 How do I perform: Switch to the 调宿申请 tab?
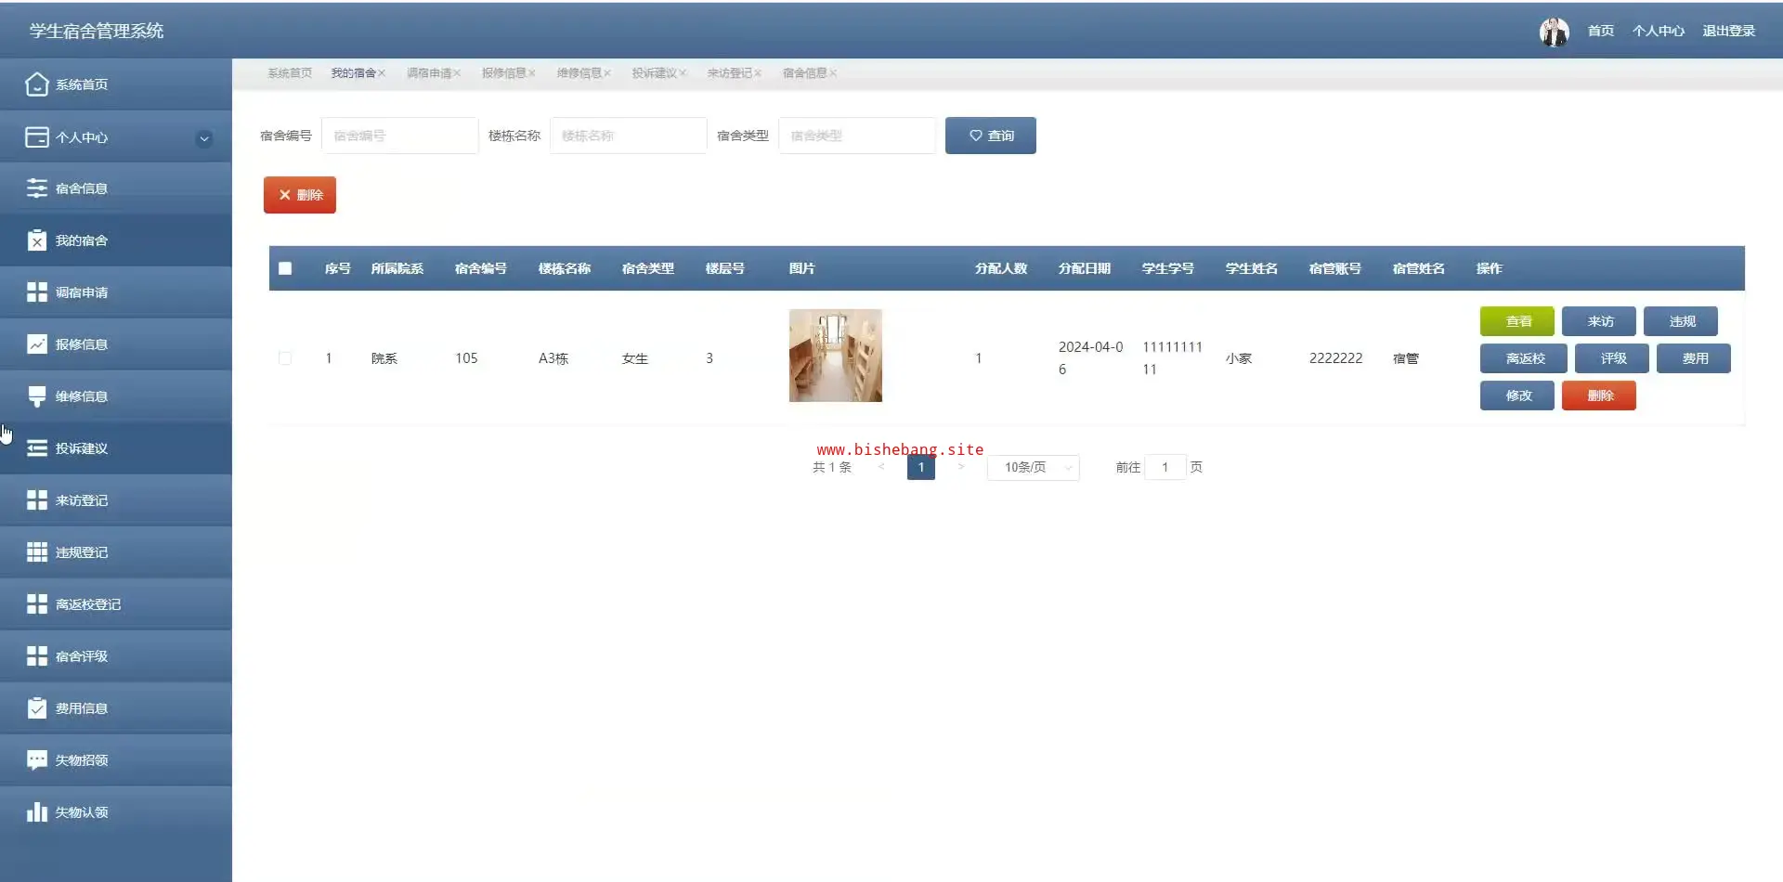point(428,73)
